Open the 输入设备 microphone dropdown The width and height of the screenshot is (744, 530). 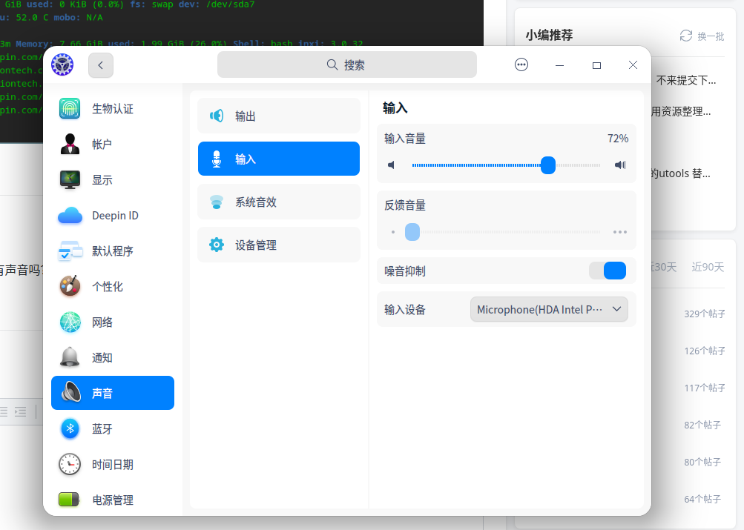tap(549, 309)
